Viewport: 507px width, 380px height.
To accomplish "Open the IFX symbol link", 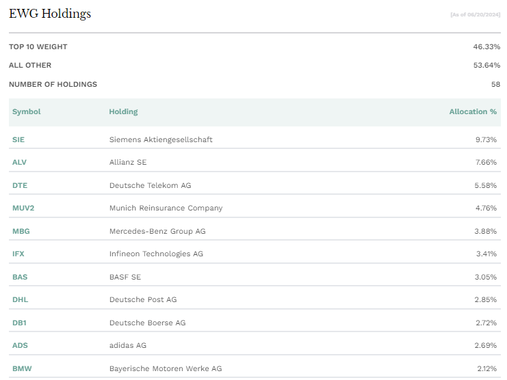I will pyautogui.click(x=18, y=254).
